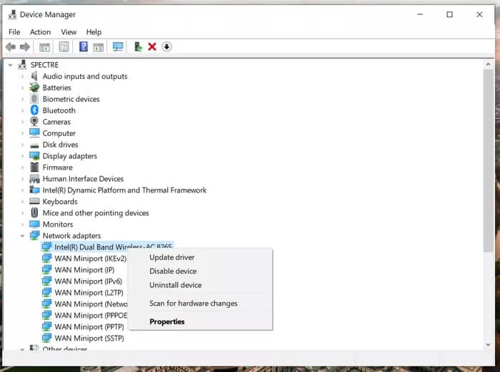Select the Computer category label
This screenshot has width=500, height=372.
[59, 133]
